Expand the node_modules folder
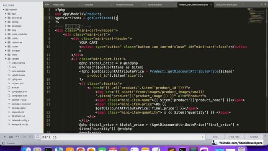268x151 pixels. coord(6,34)
